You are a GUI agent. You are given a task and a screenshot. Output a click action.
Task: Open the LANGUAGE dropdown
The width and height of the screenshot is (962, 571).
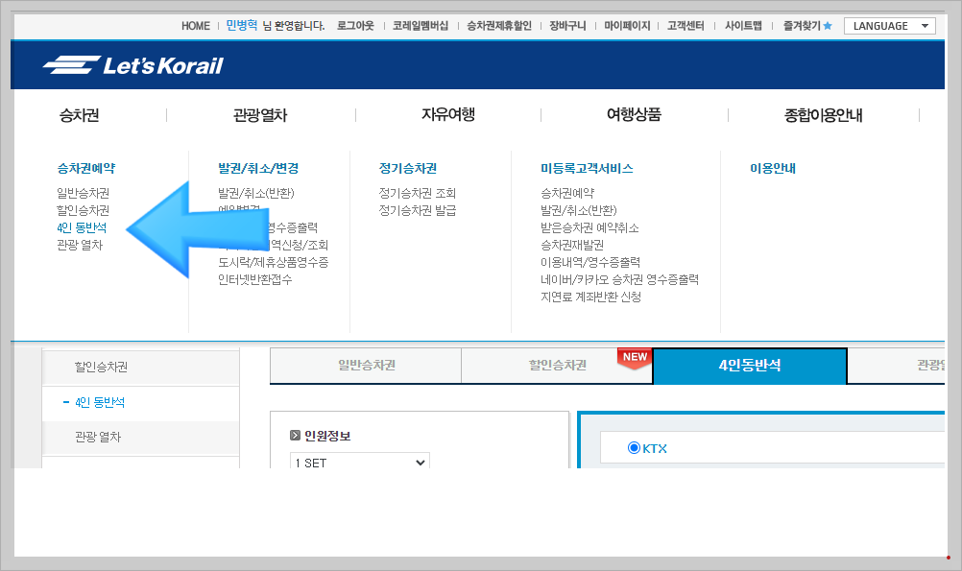(x=889, y=25)
